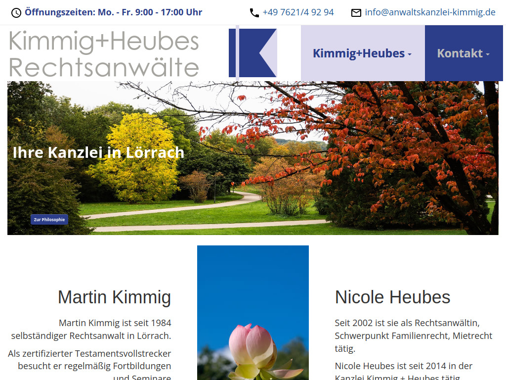The image size is (506, 380).
Task: Click the Öffnungszeiten opening hours text
Action: [113, 12]
